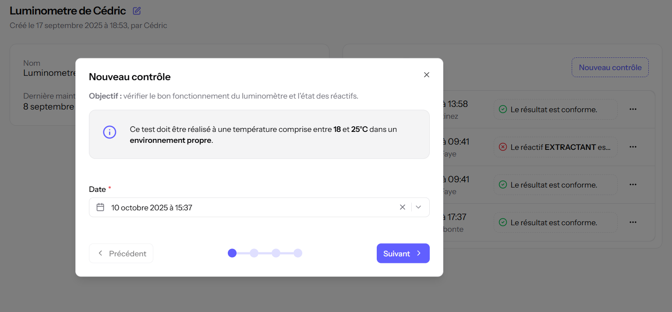Click the background Nouveau contrôle button
This screenshot has width=672, height=312.
(x=610, y=67)
